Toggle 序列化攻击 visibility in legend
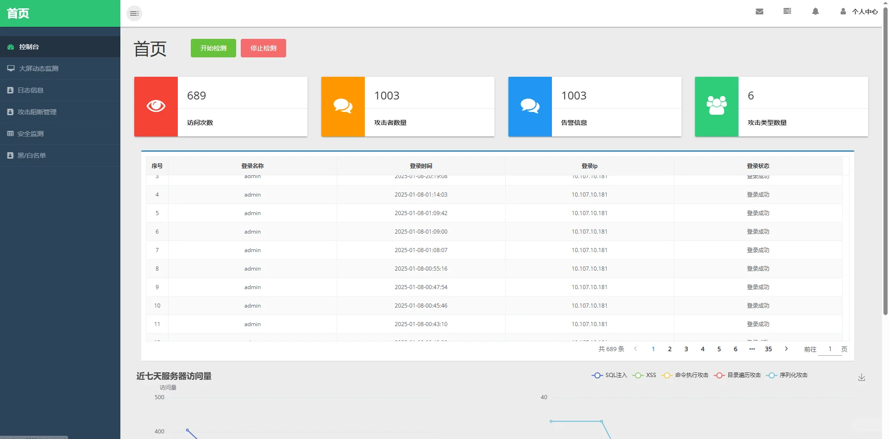The image size is (889, 439). (771, 375)
